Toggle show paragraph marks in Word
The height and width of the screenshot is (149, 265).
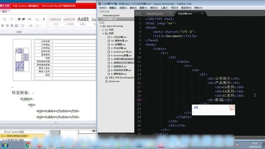44,19
